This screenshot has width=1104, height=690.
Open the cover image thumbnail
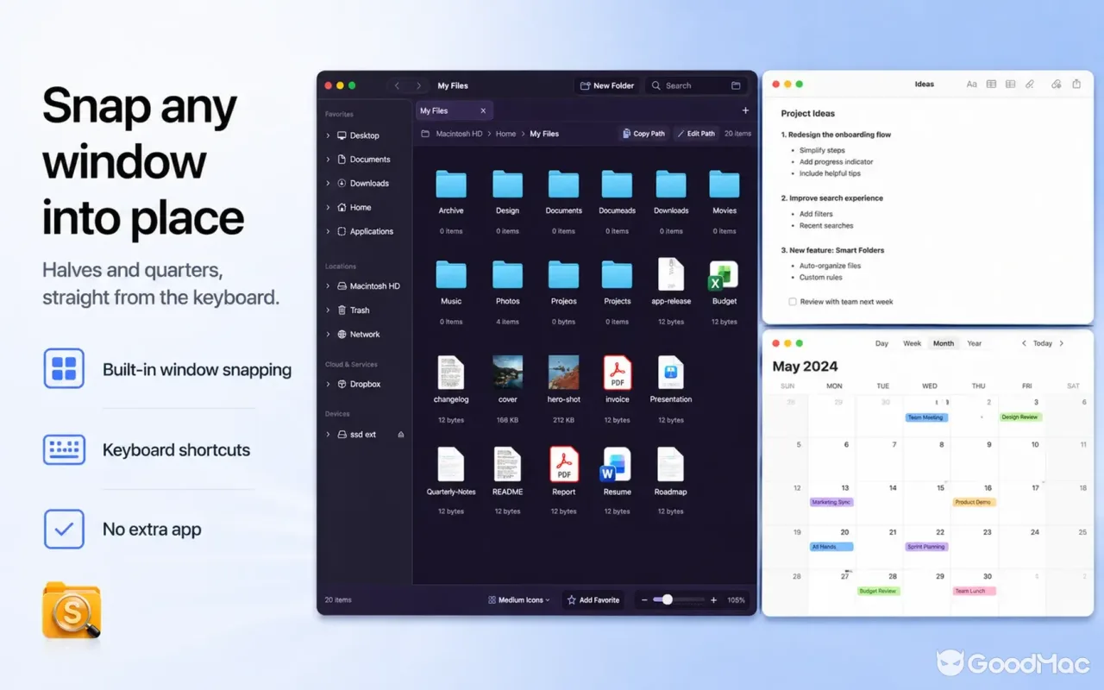[x=507, y=373]
